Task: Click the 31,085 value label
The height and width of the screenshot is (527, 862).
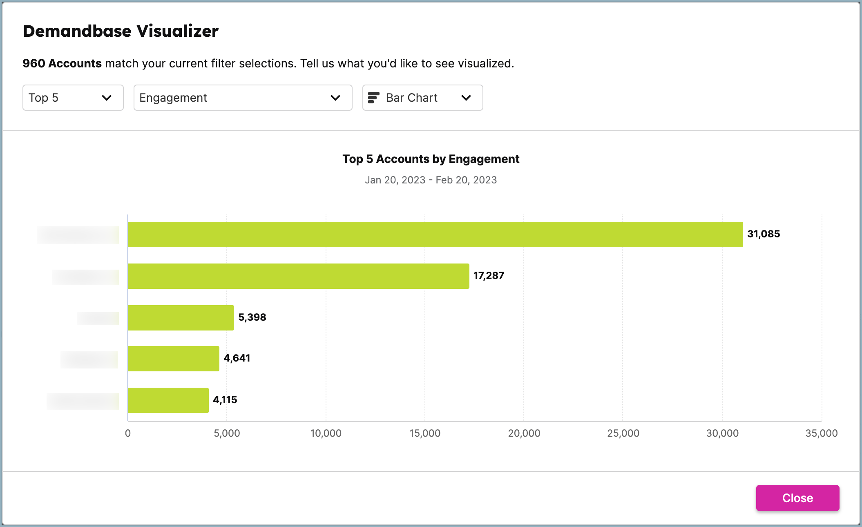Action: (764, 234)
